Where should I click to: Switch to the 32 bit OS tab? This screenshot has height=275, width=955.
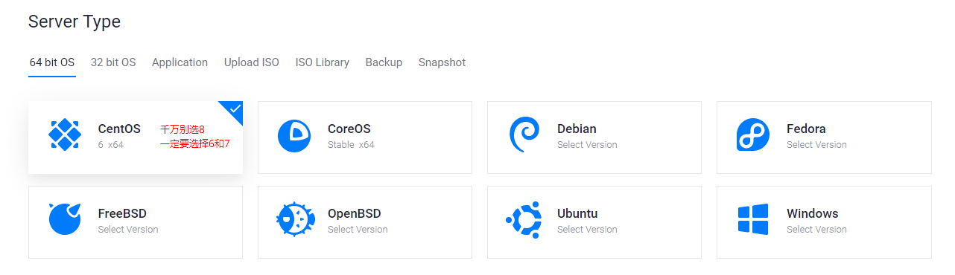113,62
